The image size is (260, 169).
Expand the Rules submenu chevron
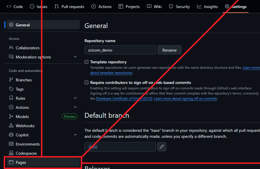coord(75,98)
